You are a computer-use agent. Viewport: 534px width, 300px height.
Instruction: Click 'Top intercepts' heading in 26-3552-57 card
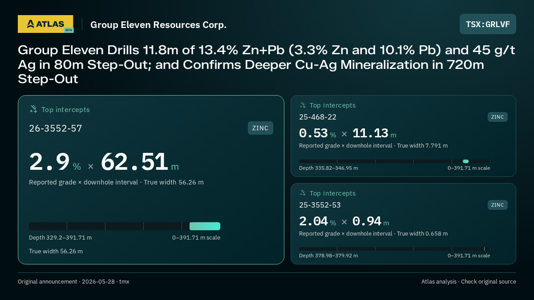coord(65,109)
